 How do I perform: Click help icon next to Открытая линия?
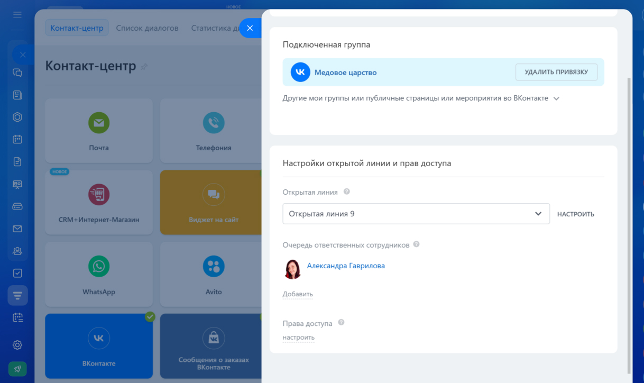347,191
